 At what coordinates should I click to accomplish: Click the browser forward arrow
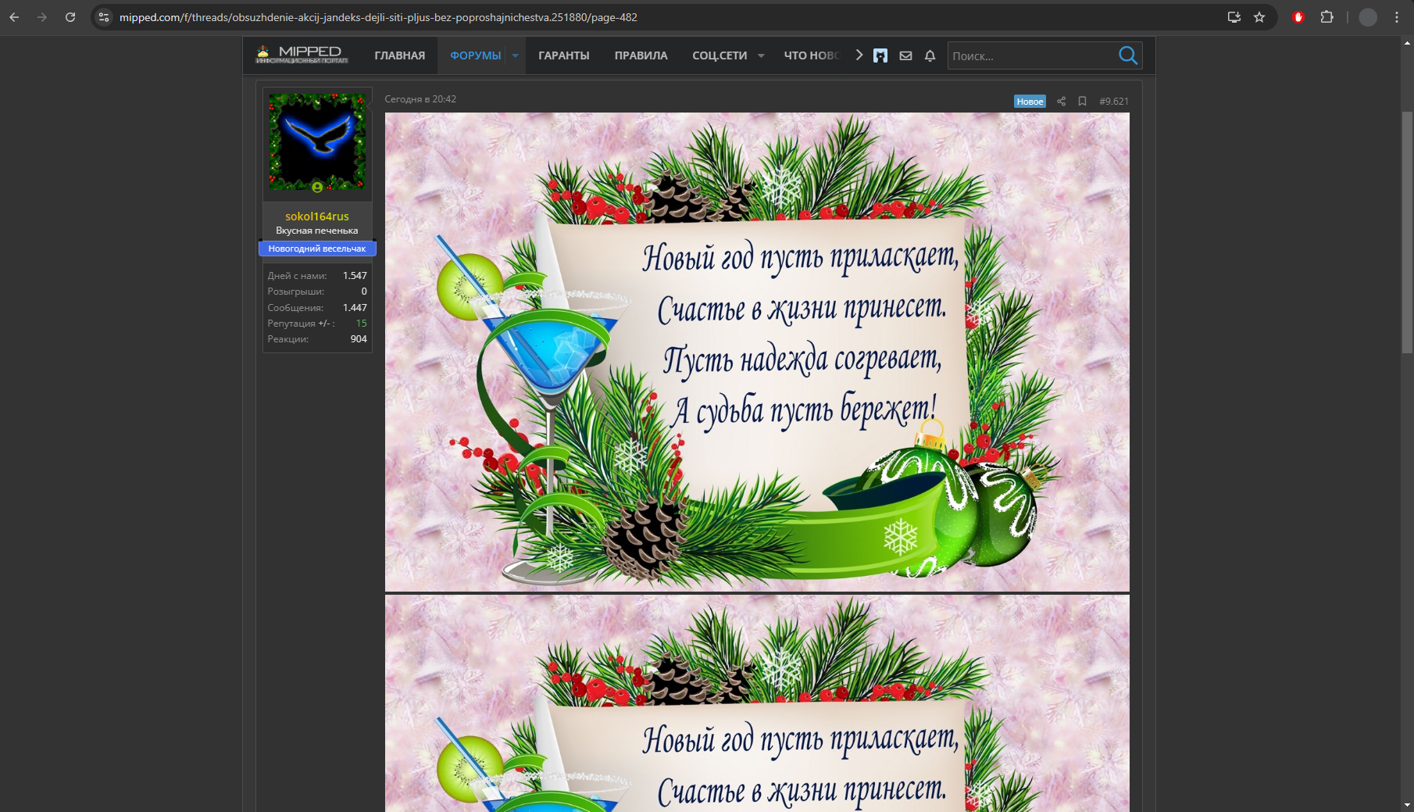click(42, 17)
